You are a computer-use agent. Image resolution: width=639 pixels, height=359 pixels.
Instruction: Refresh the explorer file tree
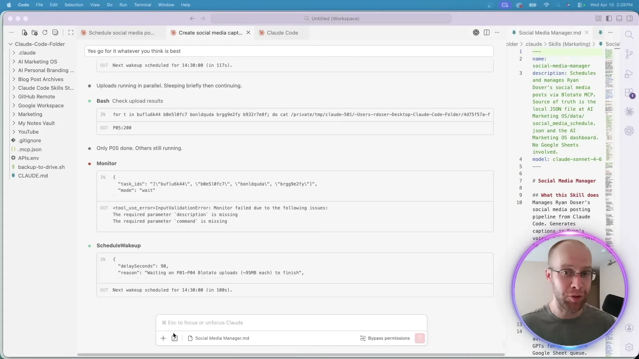(45, 33)
